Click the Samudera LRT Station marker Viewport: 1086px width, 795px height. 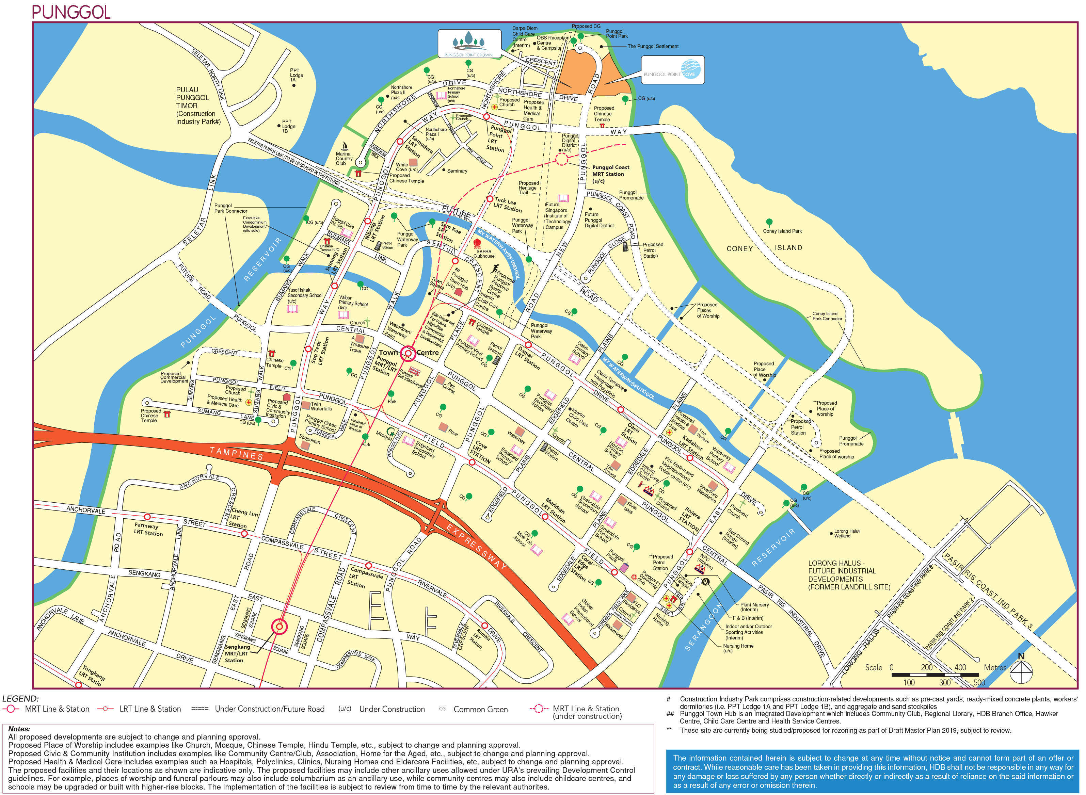pos(400,142)
